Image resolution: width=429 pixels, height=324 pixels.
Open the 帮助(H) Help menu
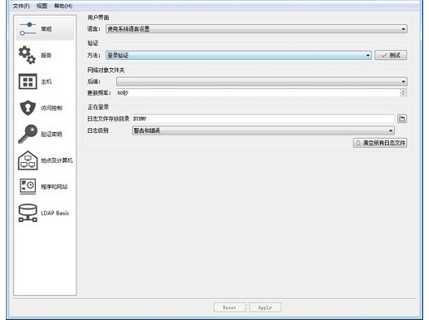click(x=63, y=6)
